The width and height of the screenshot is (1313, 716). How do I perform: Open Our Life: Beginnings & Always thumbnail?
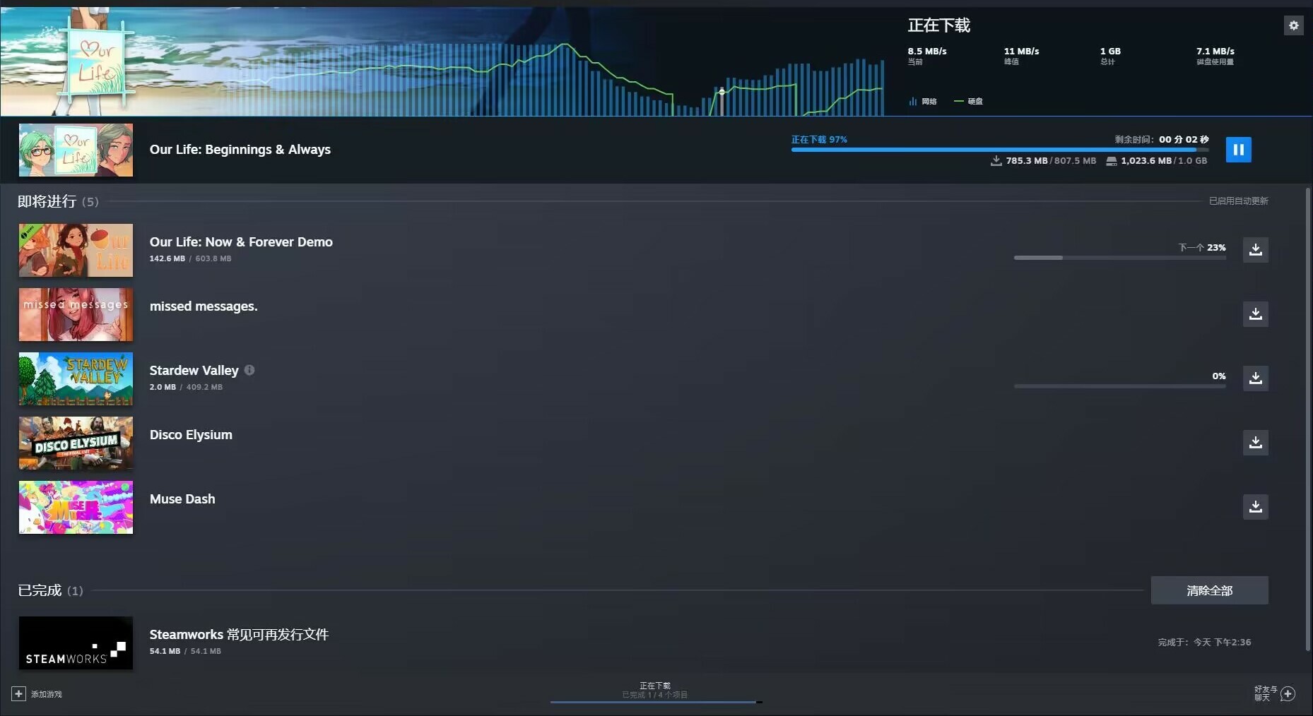click(x=76, y=150)
